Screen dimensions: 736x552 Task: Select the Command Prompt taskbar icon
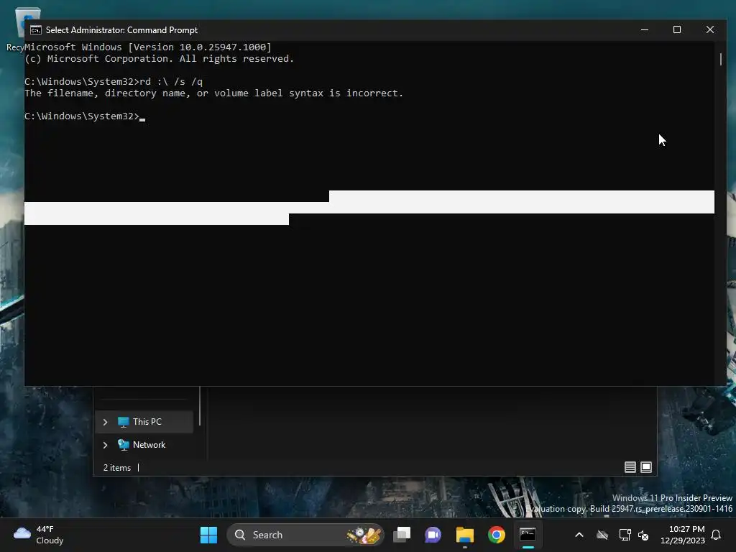pyautogui.click(x=528, y=535)
